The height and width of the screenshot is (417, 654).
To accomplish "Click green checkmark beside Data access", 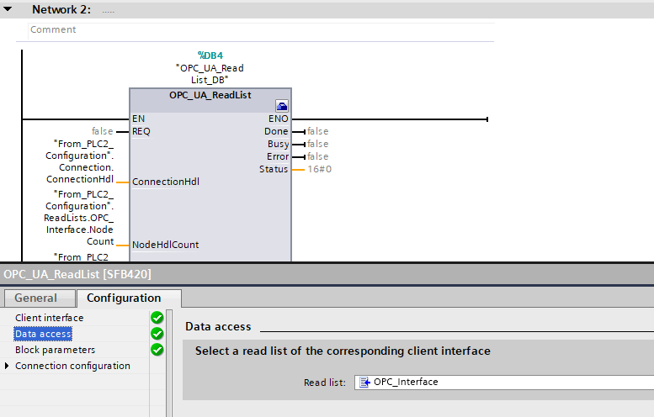I will [157, 334].
